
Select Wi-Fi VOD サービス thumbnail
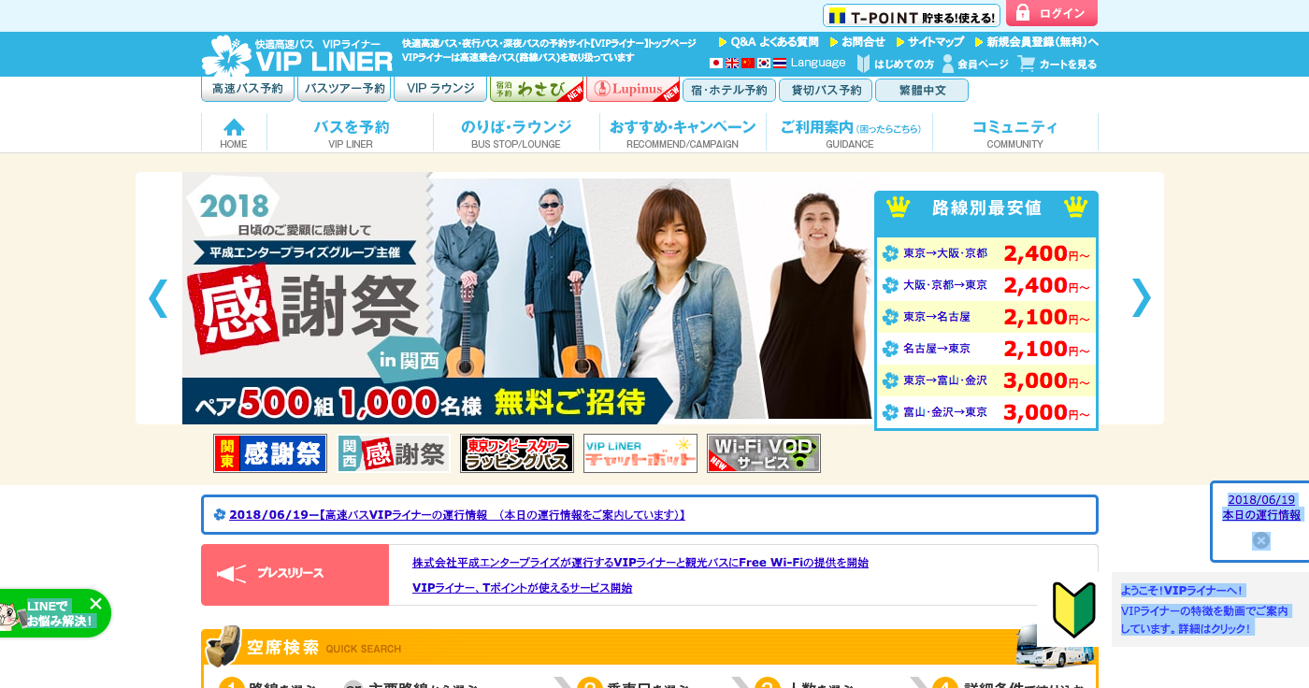click(x=764, y=453)
